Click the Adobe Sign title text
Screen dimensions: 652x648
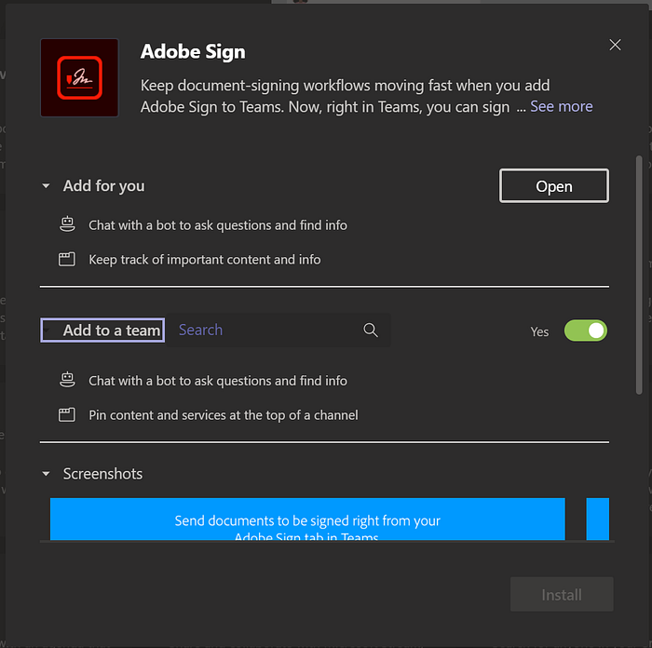point(193,52)
